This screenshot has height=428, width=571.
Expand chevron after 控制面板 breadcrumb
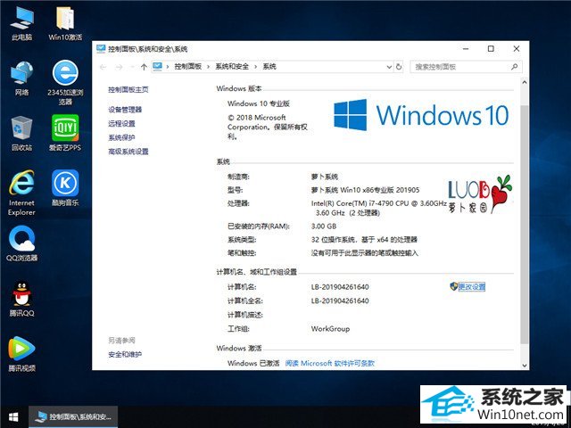[x=208, y=67]
